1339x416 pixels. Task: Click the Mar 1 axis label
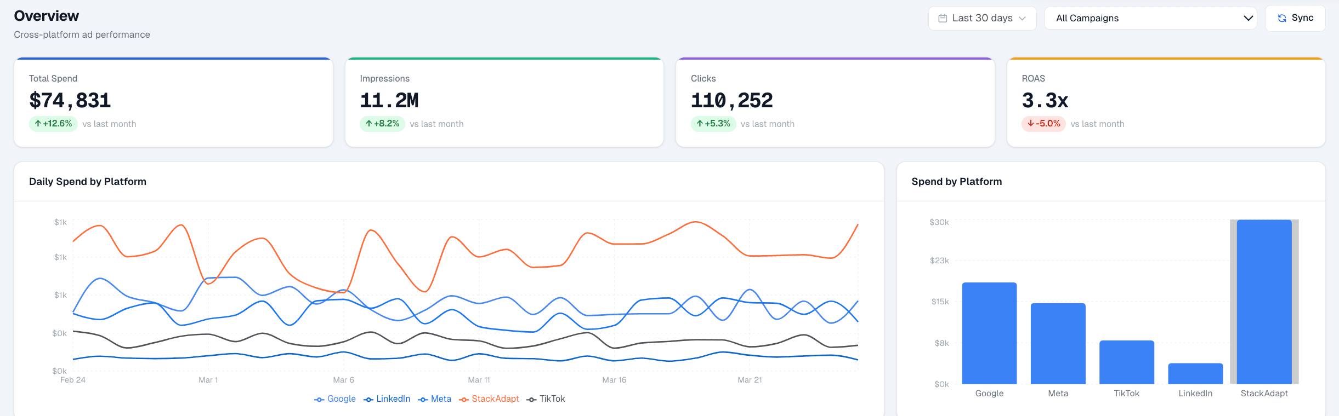pyautogui.click(x=208, y=380)
